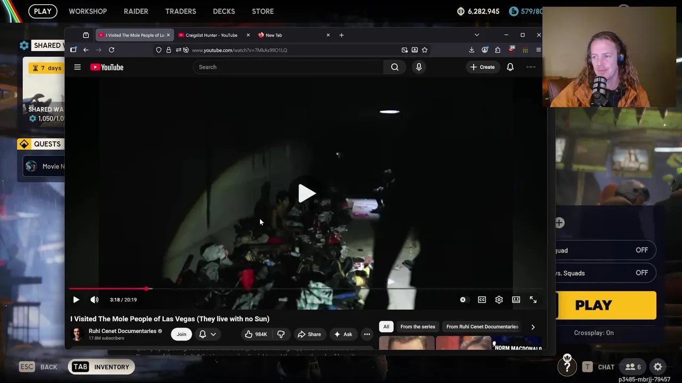Open a new browser tab with plus
The width and height of the screenshot is (682, 383).
342,35
